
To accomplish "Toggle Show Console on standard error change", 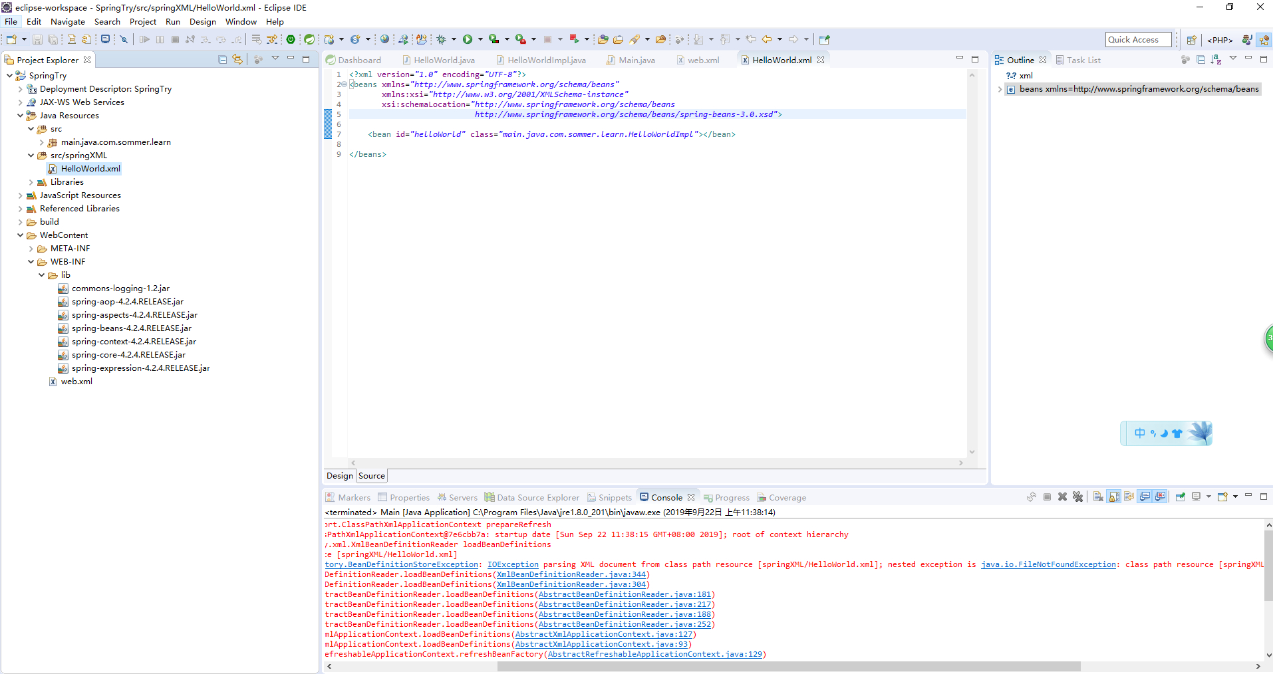I will (x=1161, y=497).
